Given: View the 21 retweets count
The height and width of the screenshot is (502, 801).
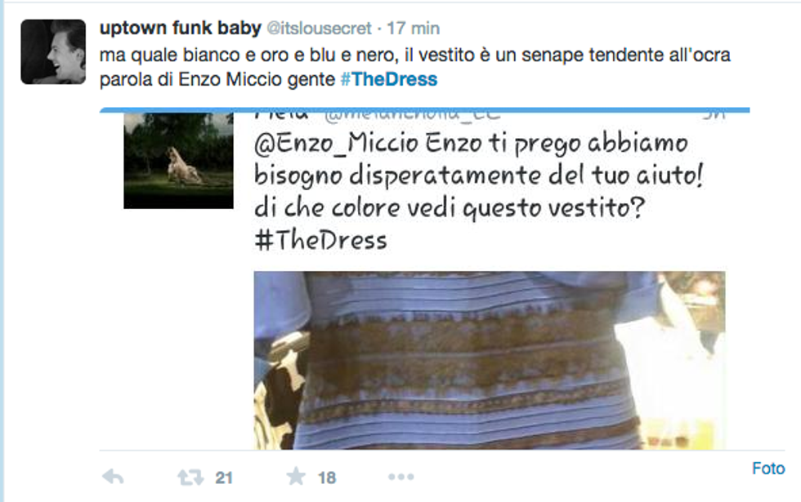Looking at the screenshot, I should (224, 478).
